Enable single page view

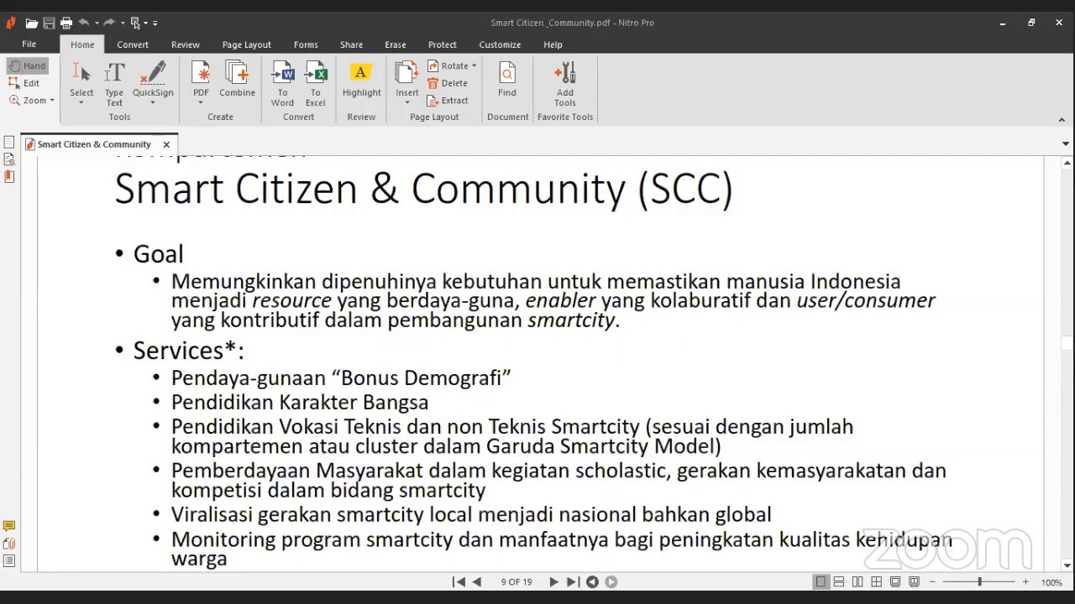(x=821, y=581)
